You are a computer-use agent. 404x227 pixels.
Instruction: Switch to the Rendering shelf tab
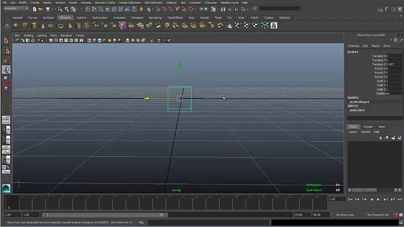(x=155, y=18)
